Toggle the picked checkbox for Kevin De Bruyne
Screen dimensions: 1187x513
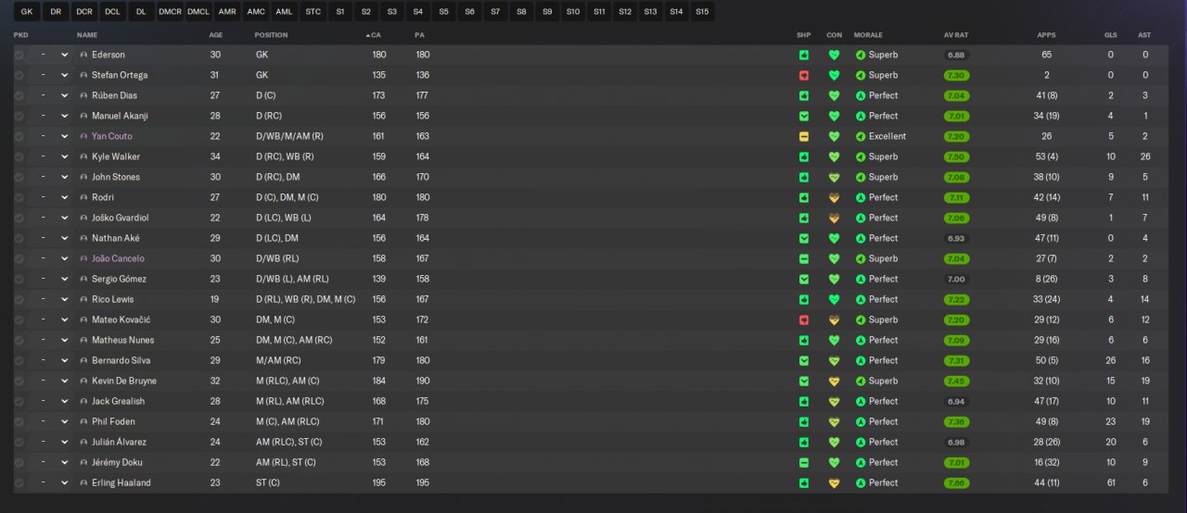point(19,381)
